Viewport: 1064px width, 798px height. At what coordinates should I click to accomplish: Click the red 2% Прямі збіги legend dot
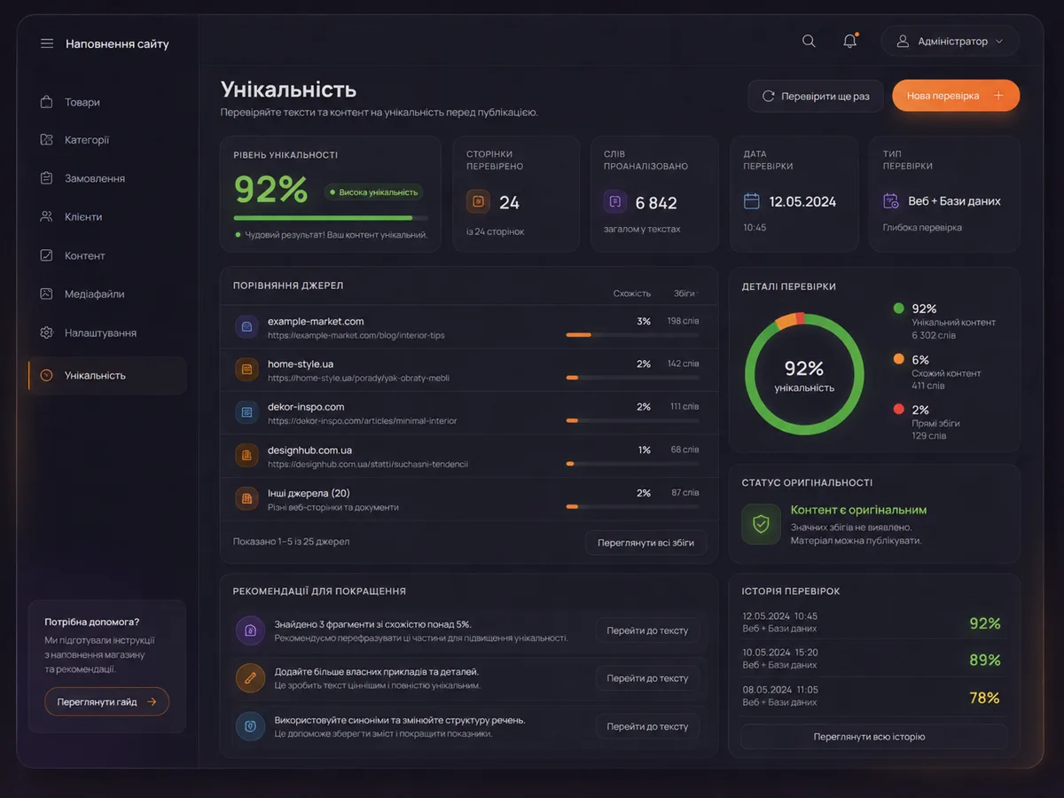click(899, 410)
